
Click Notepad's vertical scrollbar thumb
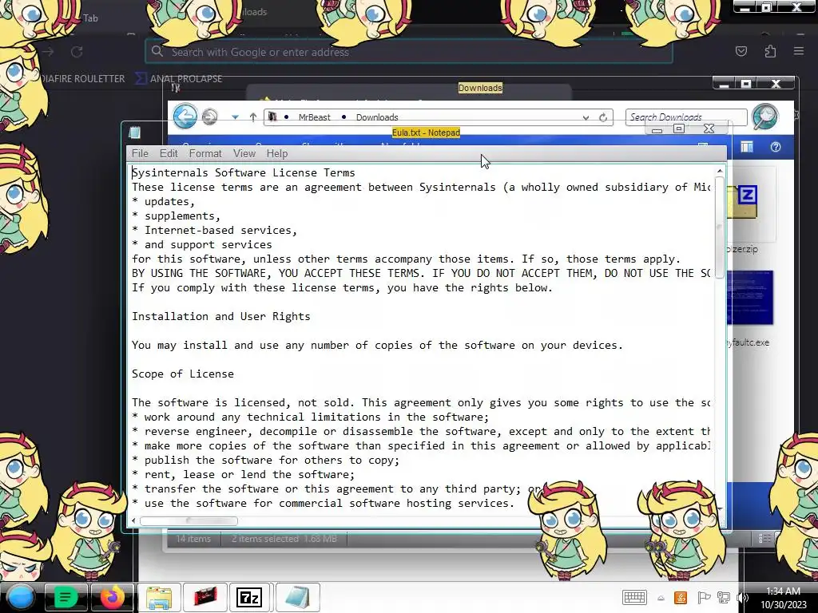[720, 228]
